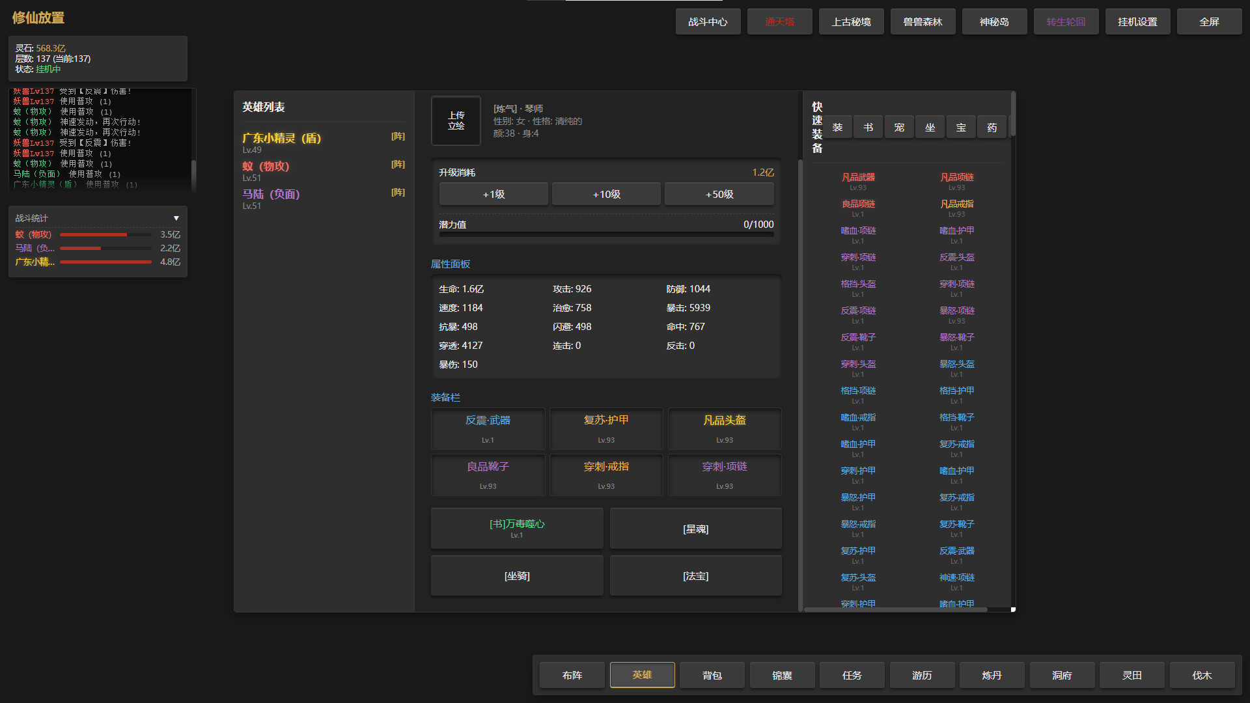1250x703 pixels.
Task: Toggle formation status for 马陆（负面）
Action: tap(398, 193)
